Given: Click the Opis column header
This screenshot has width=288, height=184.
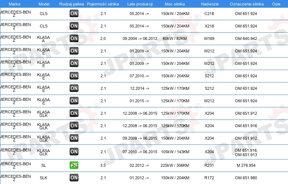Looking at the screenshot, I should (x=276, y=4).
